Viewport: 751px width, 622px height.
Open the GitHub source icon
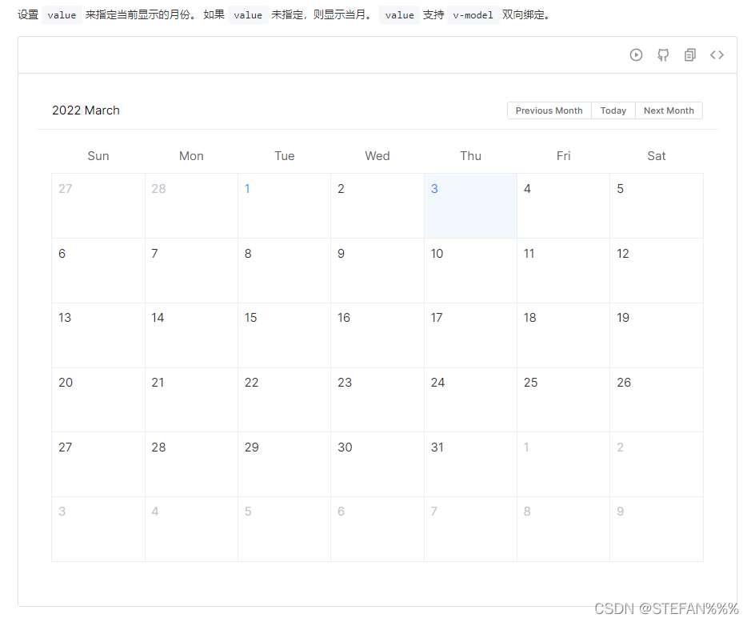(663, 55)
